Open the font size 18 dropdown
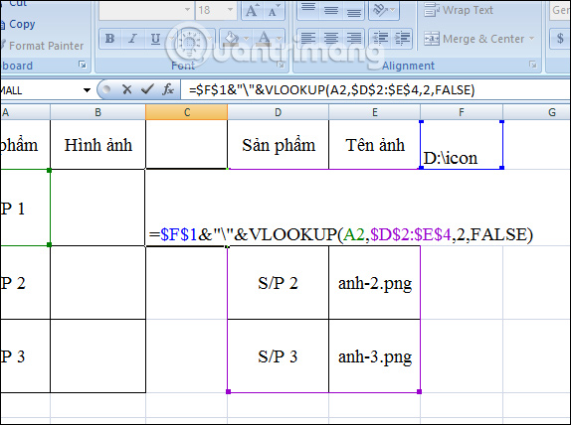Screen dimensions: 571x425 pyautogui.click(x=230, y=10)
